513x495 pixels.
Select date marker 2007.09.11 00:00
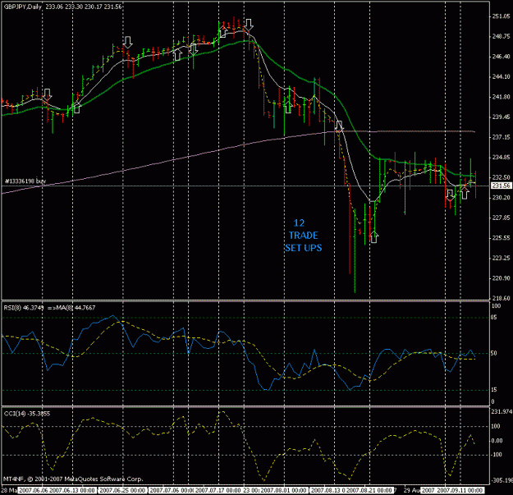460,490
